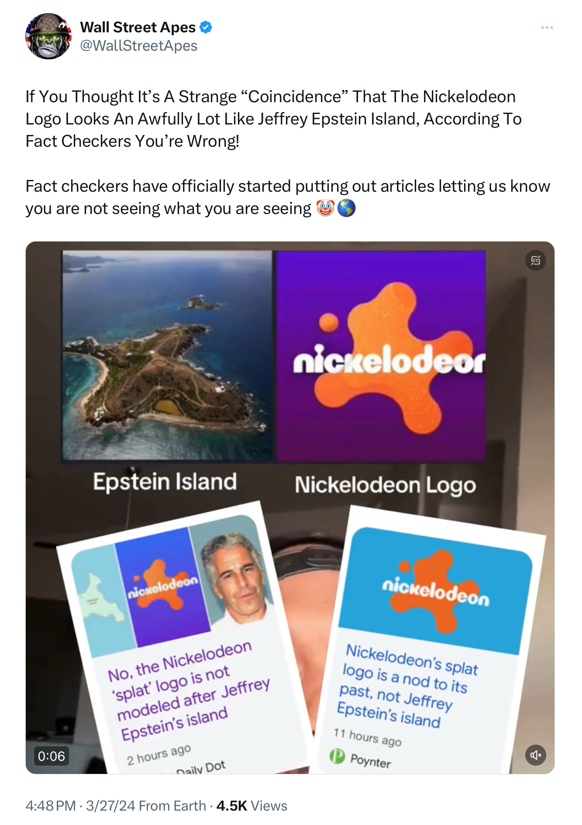Click the purple Nickelodeon logo image

pos(381,356)
